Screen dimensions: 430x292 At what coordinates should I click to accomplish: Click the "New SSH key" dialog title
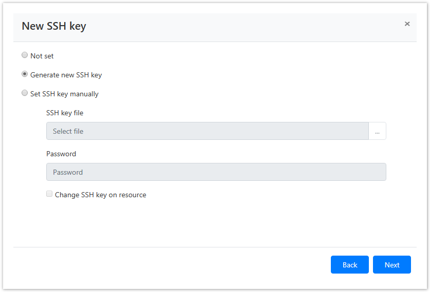pos(53,26)
